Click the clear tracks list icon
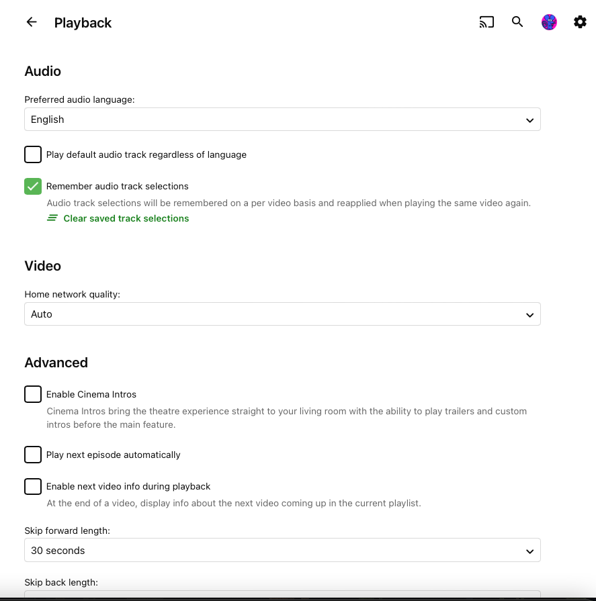 [52, 218]
